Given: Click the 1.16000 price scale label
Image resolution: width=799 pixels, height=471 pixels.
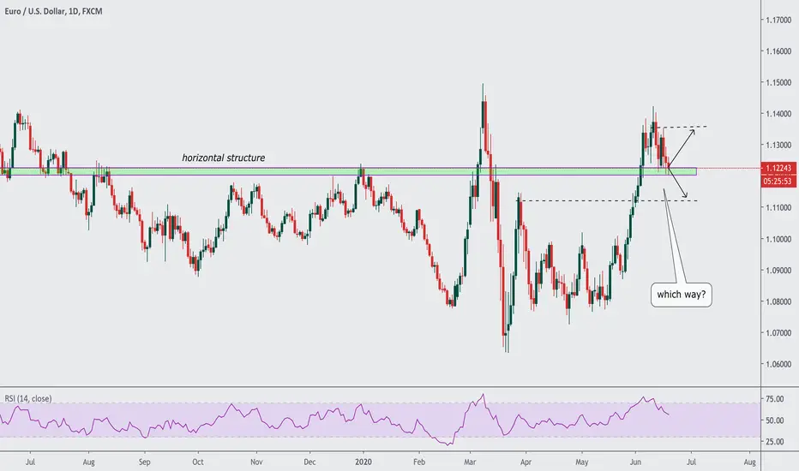Looking at the screenshot, I should 778,51.
